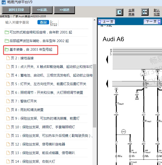Click the single-arrow panel icon beside 全屏菜单

[x=119, y=12]
